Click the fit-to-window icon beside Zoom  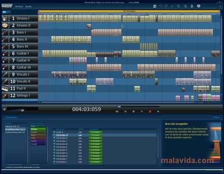click(208, 102)
